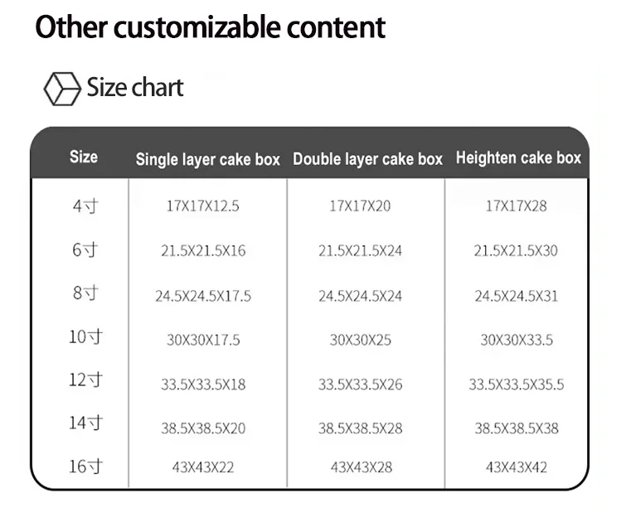The image size is (626, 527).
Task: Select the 'Double layer cake box' header
Action: (367, 159)
